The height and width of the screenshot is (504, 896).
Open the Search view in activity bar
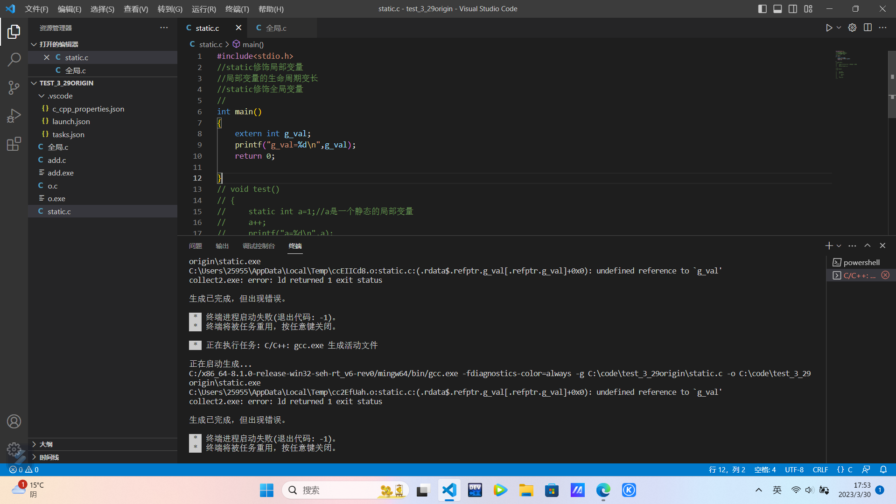click(x=14, y=60)
